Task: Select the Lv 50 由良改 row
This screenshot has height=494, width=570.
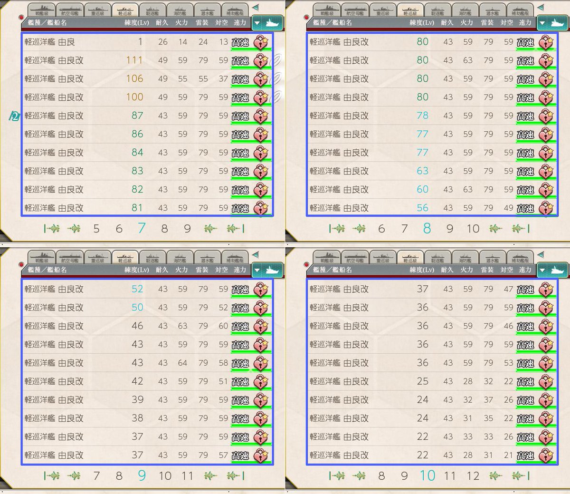Action: [x=147, y=308]
